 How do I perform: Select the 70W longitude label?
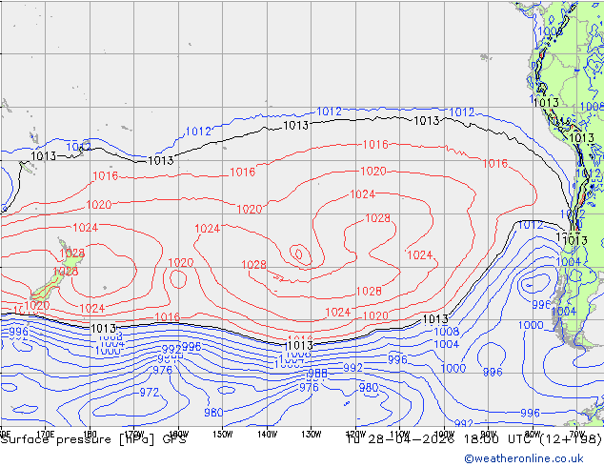coord(577,434)
